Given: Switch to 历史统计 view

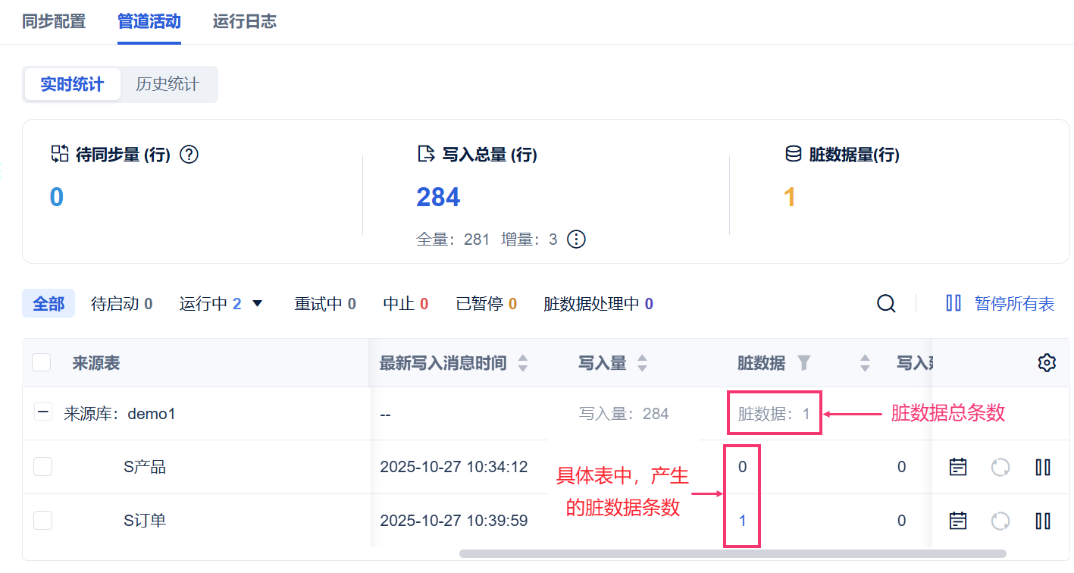Looking at the screenshot, I should [168, 84].
